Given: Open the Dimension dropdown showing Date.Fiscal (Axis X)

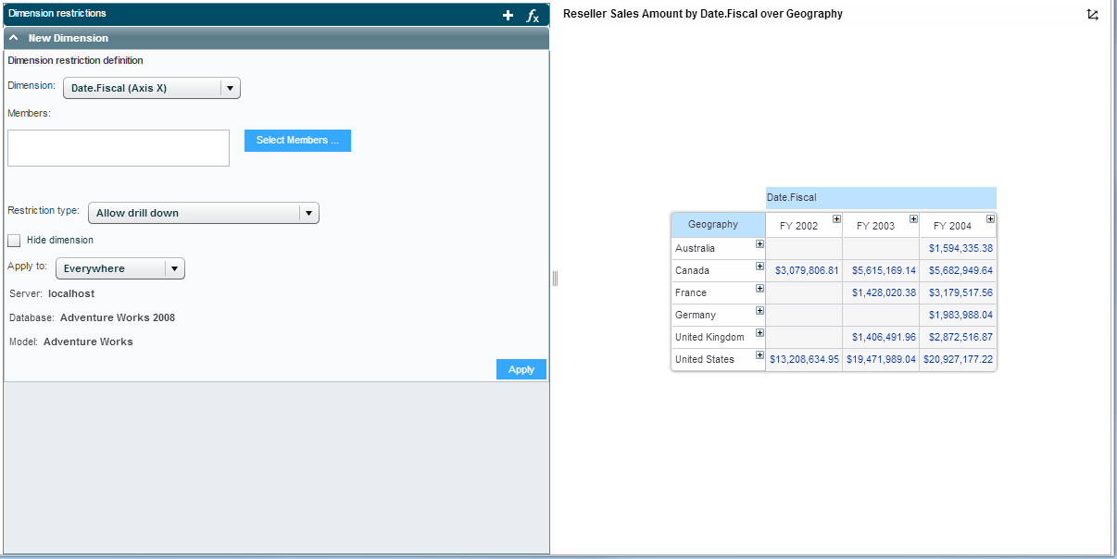Looking at the screenshot, I should 152,88.
